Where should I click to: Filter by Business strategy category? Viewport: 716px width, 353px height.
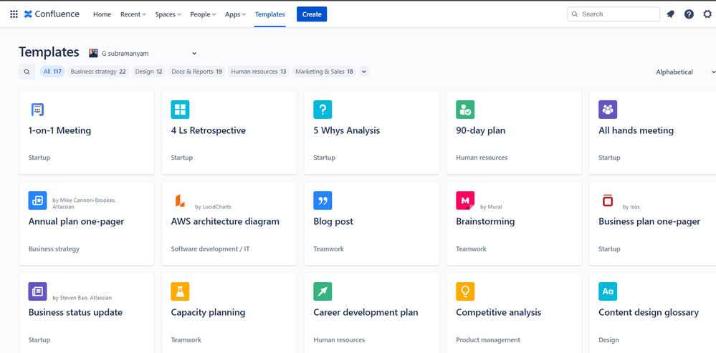pos(98,72)
